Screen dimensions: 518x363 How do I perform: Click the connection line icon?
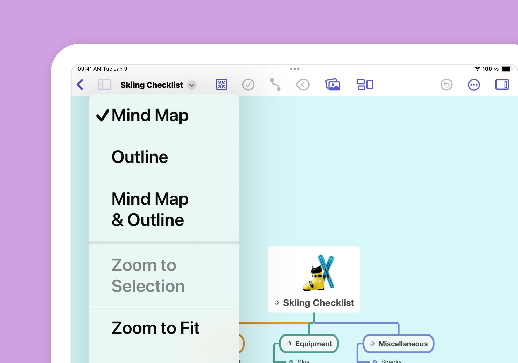pos(275,85)
